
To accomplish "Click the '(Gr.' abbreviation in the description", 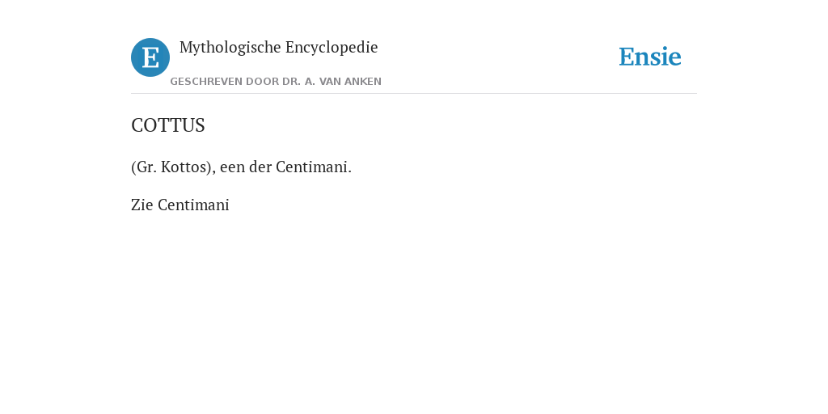I will tap(144, 167).
